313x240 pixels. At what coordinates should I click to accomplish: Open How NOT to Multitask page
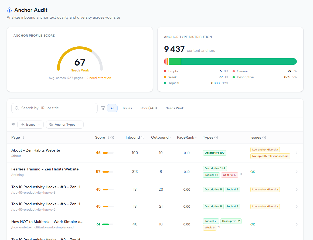tap(47, 222)
